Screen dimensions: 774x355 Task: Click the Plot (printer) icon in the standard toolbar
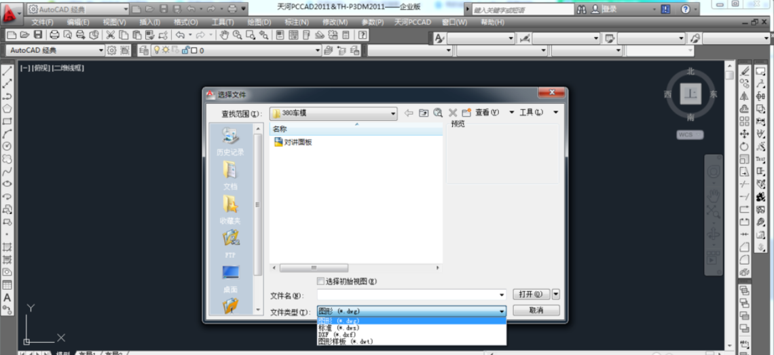[x=54, y=35]
